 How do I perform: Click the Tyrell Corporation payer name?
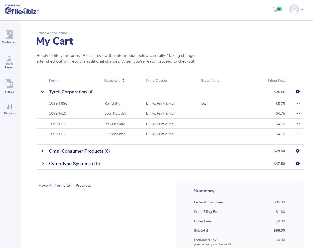pyautogui.click(x=68, y=92)
